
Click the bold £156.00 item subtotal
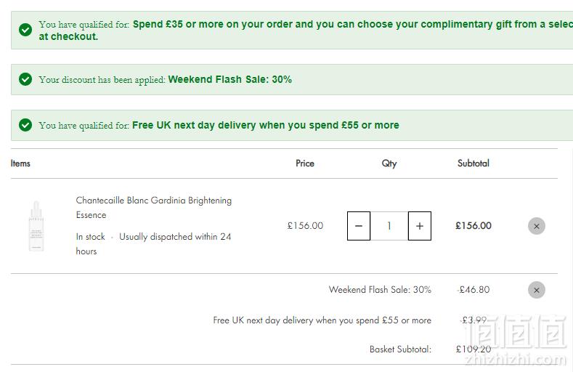click(x=474, y=226)
